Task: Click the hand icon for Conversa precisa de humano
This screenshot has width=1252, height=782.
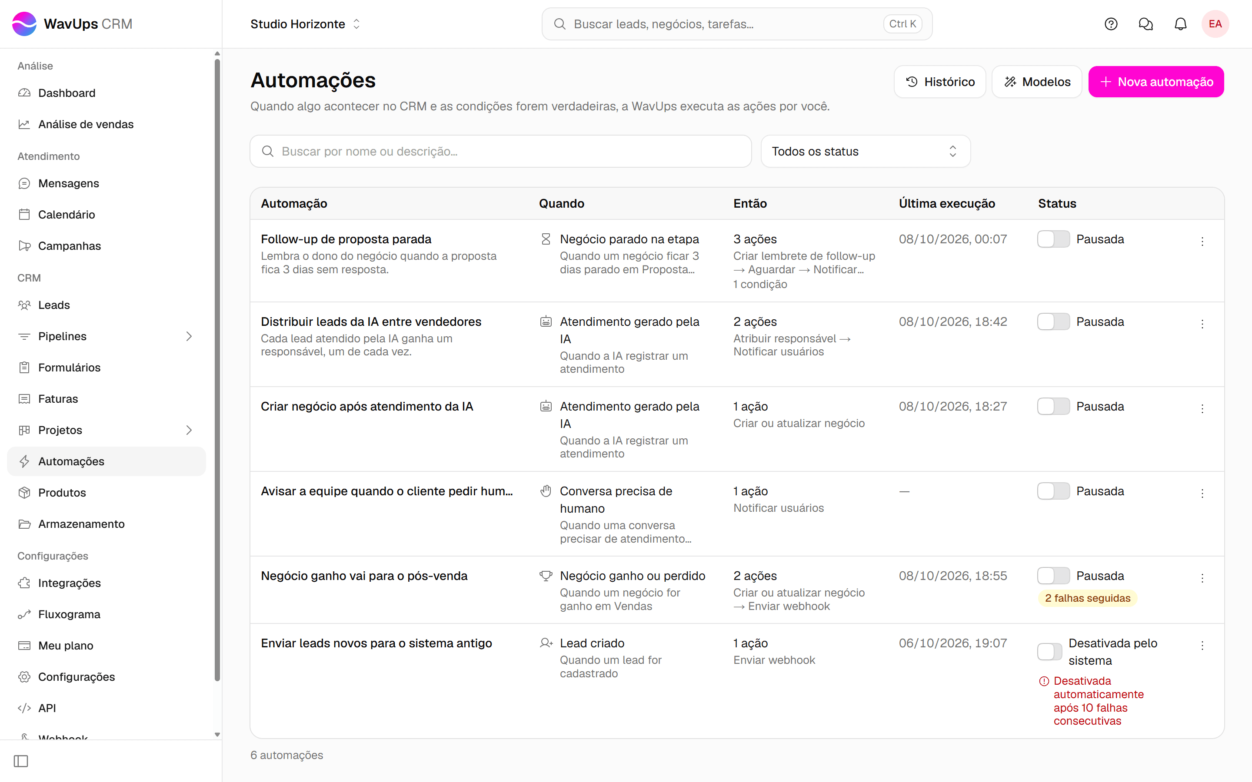Action: [x=546, y=491]
